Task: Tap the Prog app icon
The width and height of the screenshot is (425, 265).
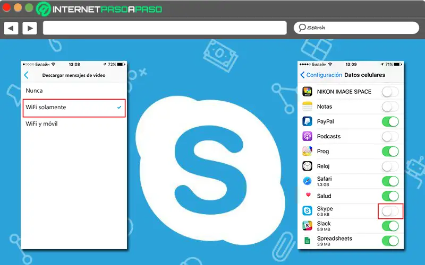Action: (307, 151)
